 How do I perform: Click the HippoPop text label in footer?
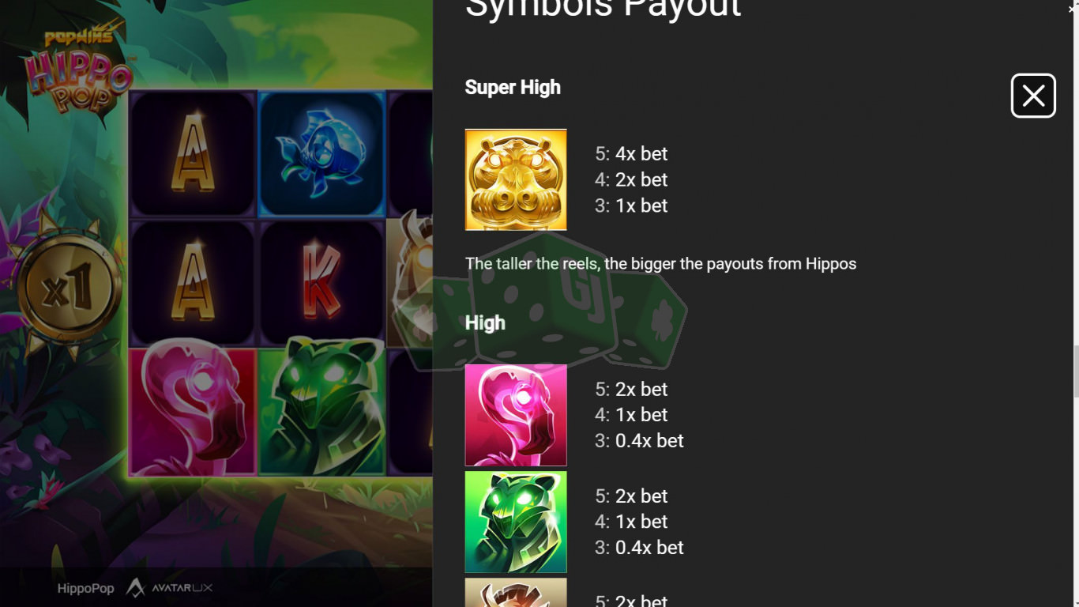[85, 588]
